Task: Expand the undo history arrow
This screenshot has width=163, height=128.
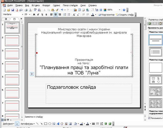Action: coord(65,10)
